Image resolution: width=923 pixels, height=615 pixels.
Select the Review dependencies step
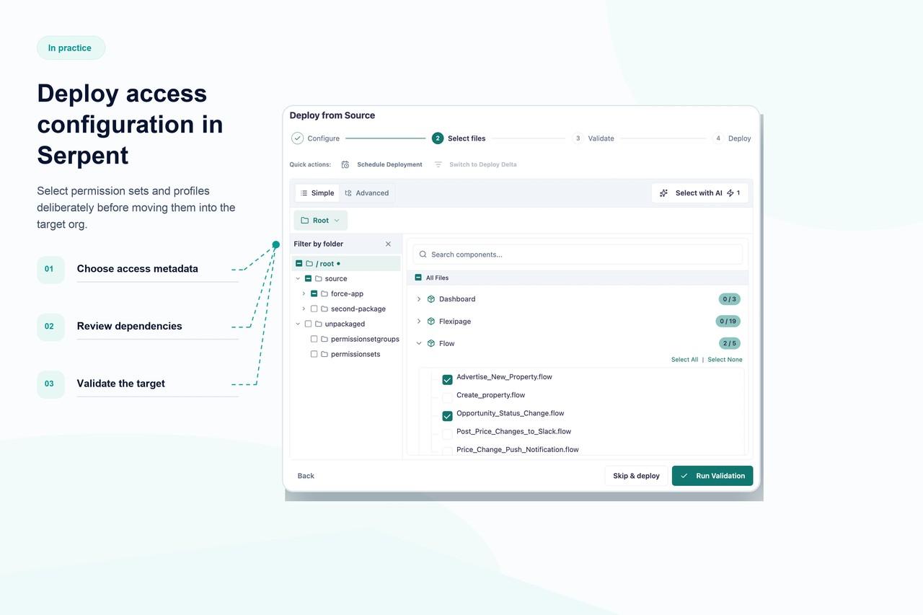click(x=138, y=327)
